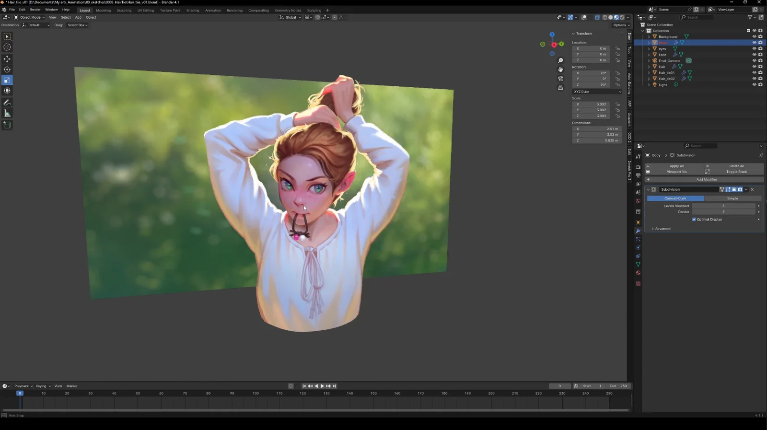Open the Particles properties tab

(x=638, y=239)
